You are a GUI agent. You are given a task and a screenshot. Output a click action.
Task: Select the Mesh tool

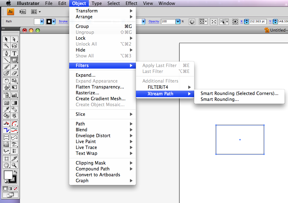[x=7, y=103]
